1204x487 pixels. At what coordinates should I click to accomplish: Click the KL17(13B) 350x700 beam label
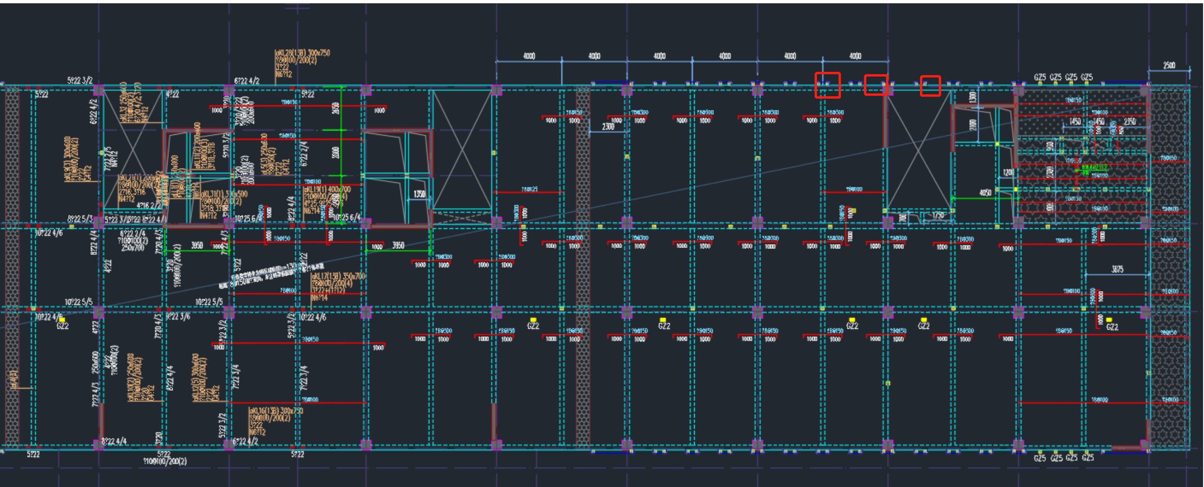coord(338,276)
